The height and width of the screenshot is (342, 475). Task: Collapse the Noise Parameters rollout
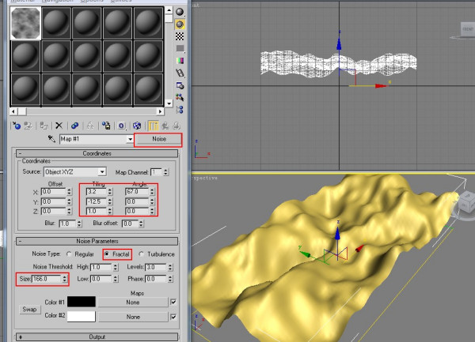click(97, 241)
